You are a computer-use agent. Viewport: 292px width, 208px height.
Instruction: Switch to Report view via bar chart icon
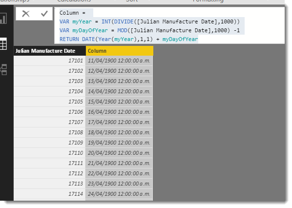pyautogui.click(x=3, y=18)
